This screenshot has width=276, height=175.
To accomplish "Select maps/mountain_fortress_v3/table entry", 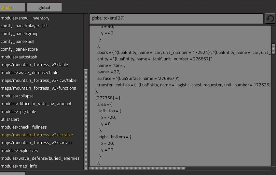I will 34,65.
